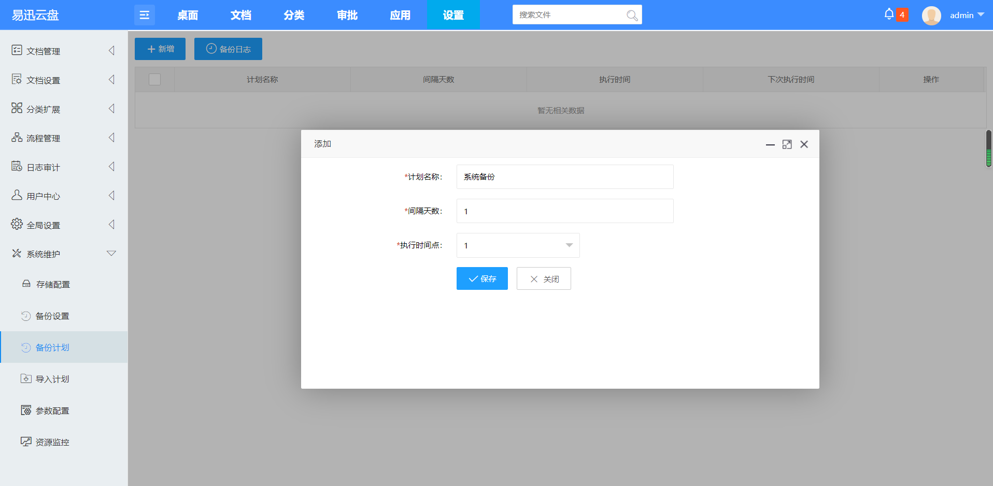Click the 文档设置 sidebar icon
The image size is (993, 486).
[17, 79]
